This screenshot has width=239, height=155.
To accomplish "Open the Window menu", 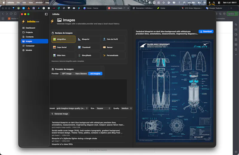I will click(x=39, y=3).
